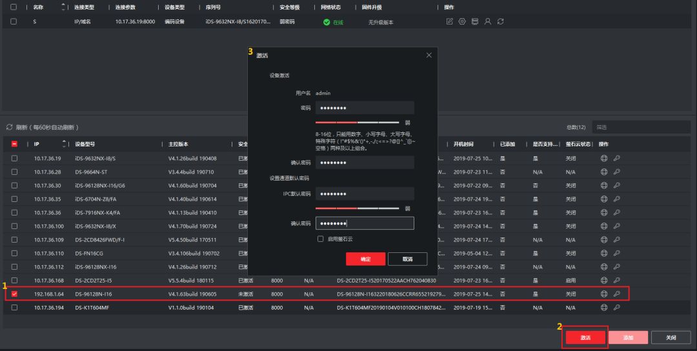The height and width of the screenshot is (351, 697).
Task: Click the 关闭 button at bottom right
Action: pos(671,337)
